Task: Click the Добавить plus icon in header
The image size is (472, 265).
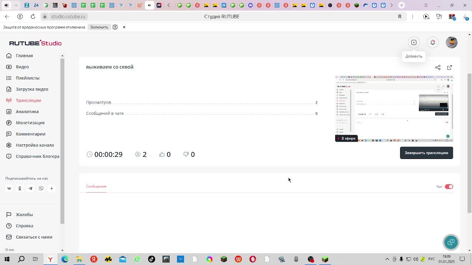Action: [414, 42]
